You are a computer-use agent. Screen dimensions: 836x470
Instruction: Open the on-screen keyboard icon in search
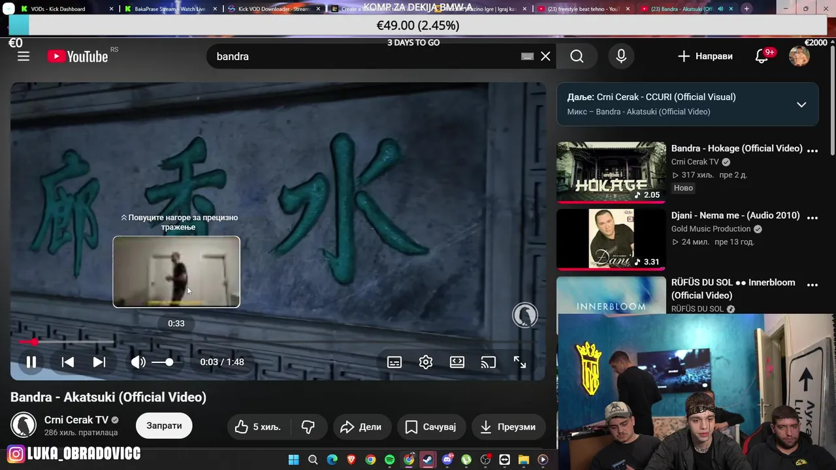(x=527, y=56)
